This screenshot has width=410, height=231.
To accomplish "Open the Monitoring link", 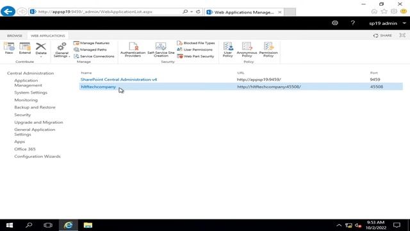I will 26,100.
